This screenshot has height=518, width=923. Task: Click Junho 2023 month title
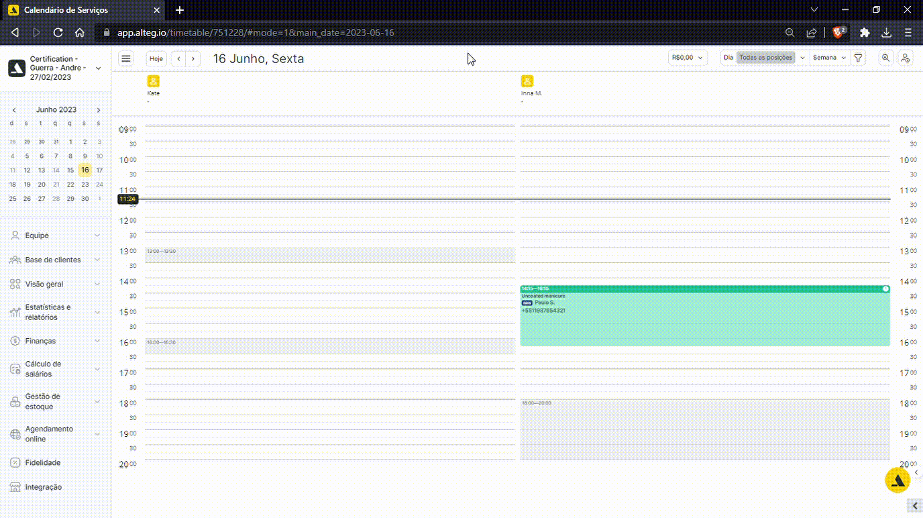tap(56, 110)
